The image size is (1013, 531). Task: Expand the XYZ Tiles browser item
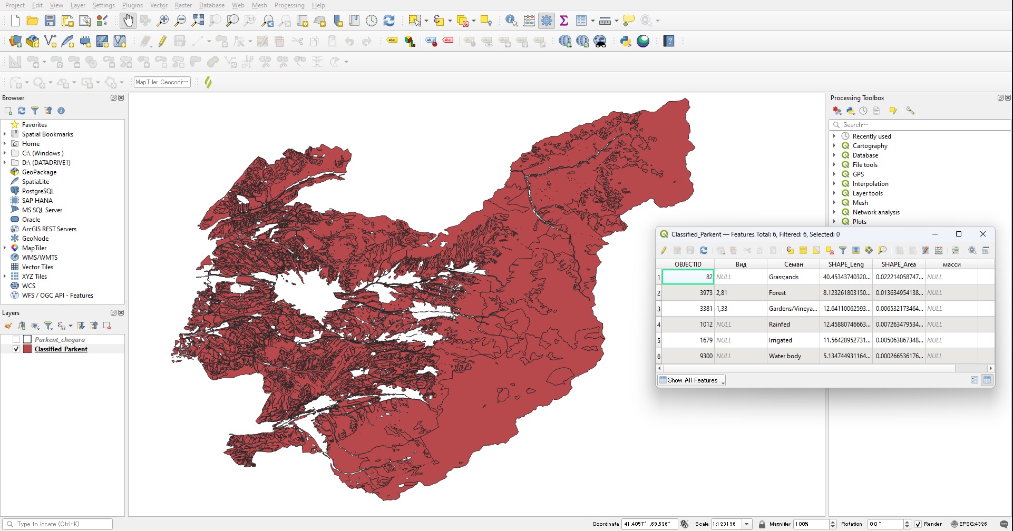(5, 277)
